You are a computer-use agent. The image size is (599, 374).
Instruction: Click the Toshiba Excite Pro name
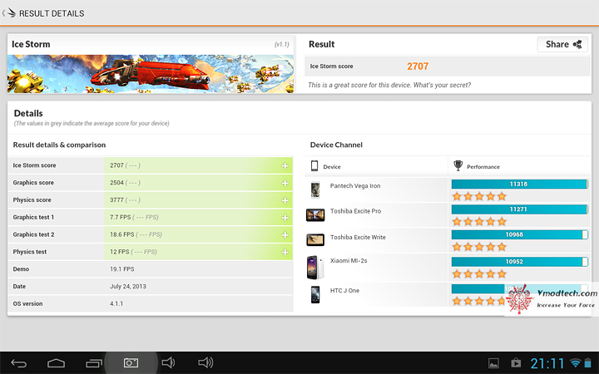[356, 211]
